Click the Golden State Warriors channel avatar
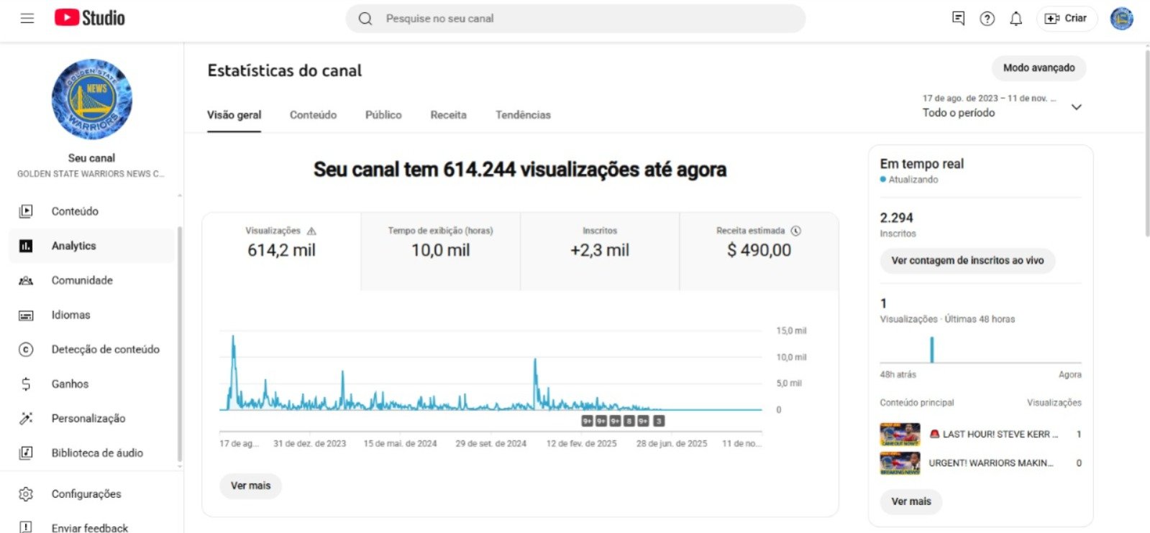The width and height of the screenshot is (1150, 533). tap(92, 99)
